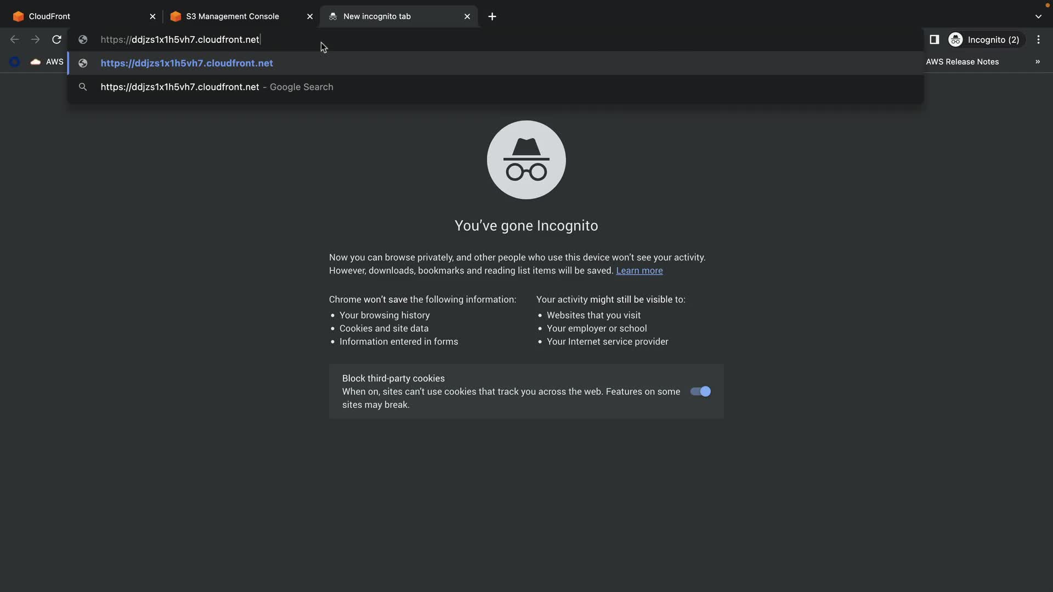Switch to the CloudFront tab
The height and width of the screenshot is (592, 1053).
click(49, 16)
